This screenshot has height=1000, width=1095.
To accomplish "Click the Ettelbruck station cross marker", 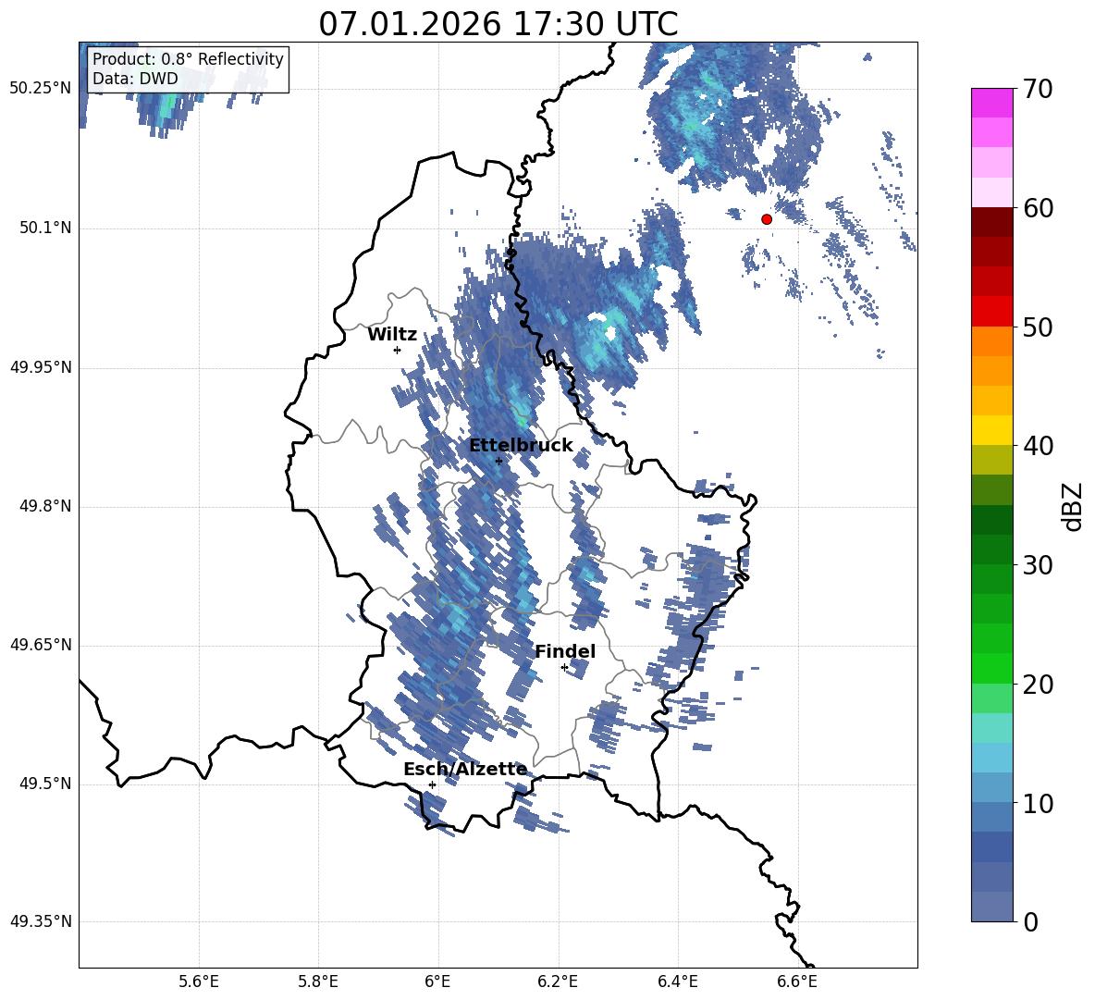I will (498, 461).
